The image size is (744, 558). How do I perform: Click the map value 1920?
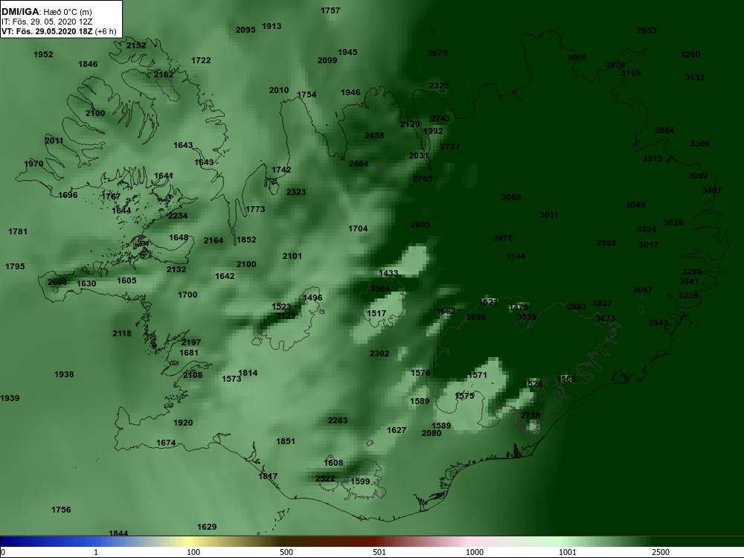(183, 423)
